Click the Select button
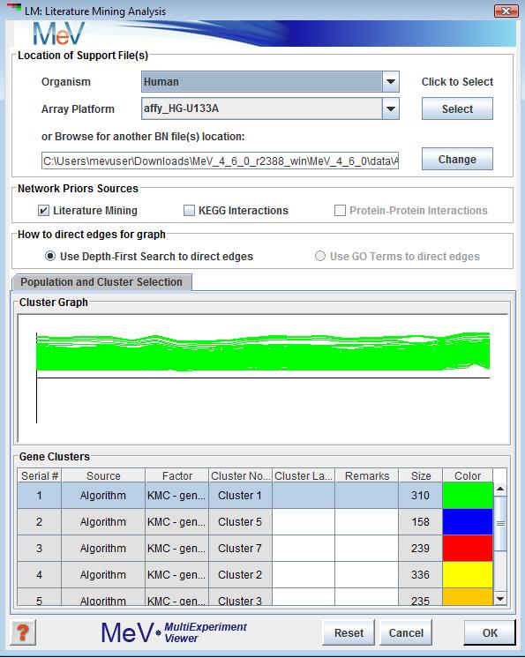 click(x=457, y=108)
